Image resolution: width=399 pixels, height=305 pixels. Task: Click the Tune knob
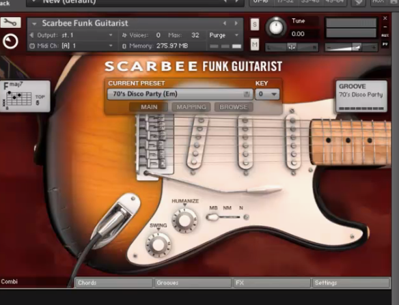coord(276,27)
